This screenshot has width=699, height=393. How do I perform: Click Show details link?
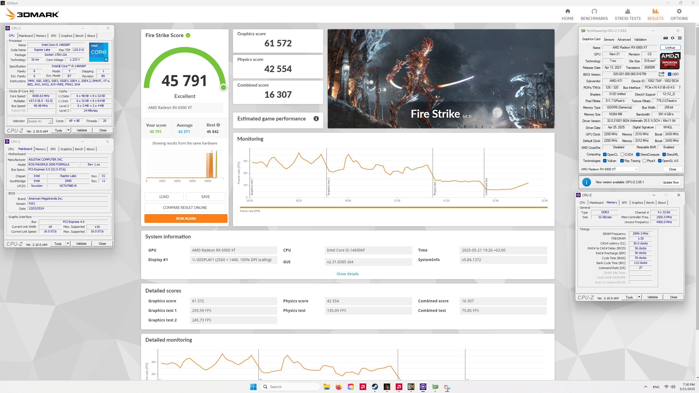point(347,274)
